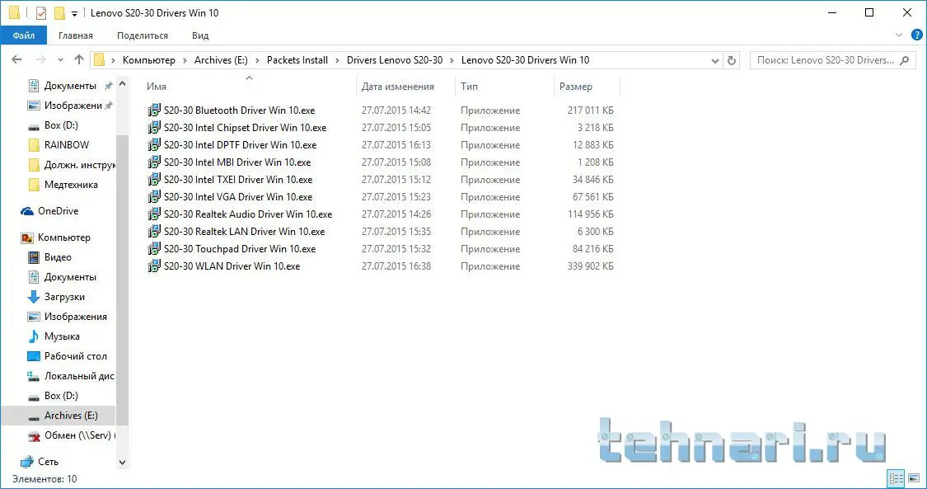The image size is (927, 489).
Task: Select Загрузки in the navigation pane
Action: point(64,297)
